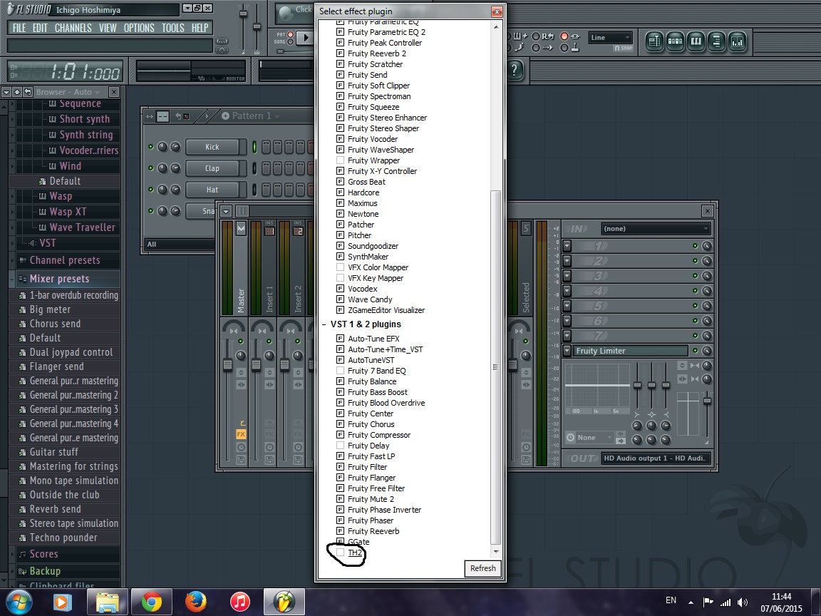This screenshot has height=616, width=821.
Task: Click the Wasp preset icon in browser
Action: (43, 197)
